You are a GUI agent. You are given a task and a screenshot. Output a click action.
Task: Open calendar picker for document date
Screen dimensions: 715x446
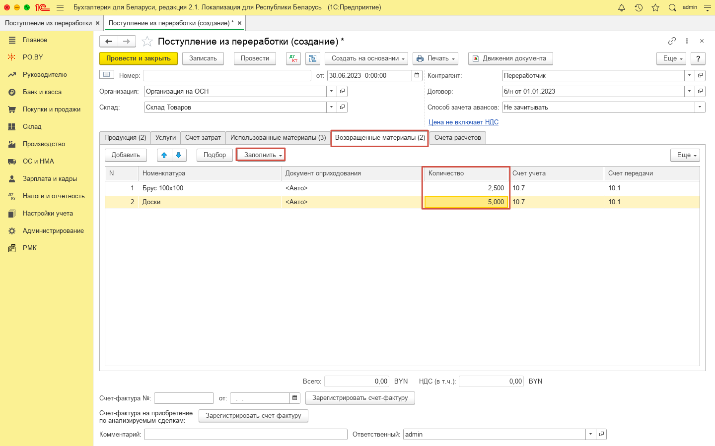click(417, 75)
